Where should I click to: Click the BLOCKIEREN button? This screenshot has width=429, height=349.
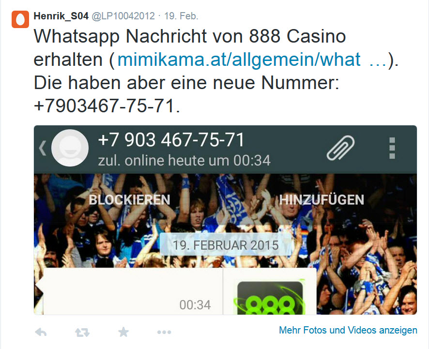129,199
